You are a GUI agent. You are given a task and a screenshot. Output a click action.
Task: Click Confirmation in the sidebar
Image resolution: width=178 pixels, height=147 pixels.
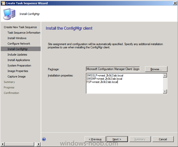point(11,93)
